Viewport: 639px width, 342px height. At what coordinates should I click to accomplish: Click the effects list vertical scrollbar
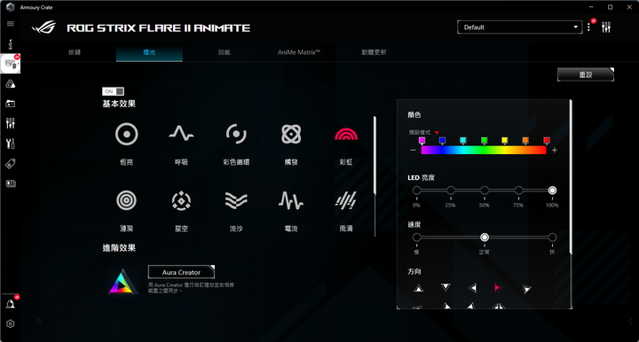click(375, 155)
